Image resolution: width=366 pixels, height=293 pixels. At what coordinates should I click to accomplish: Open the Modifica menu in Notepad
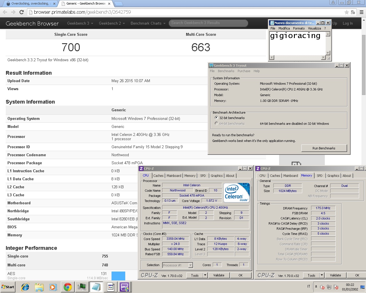coord(284,28)
